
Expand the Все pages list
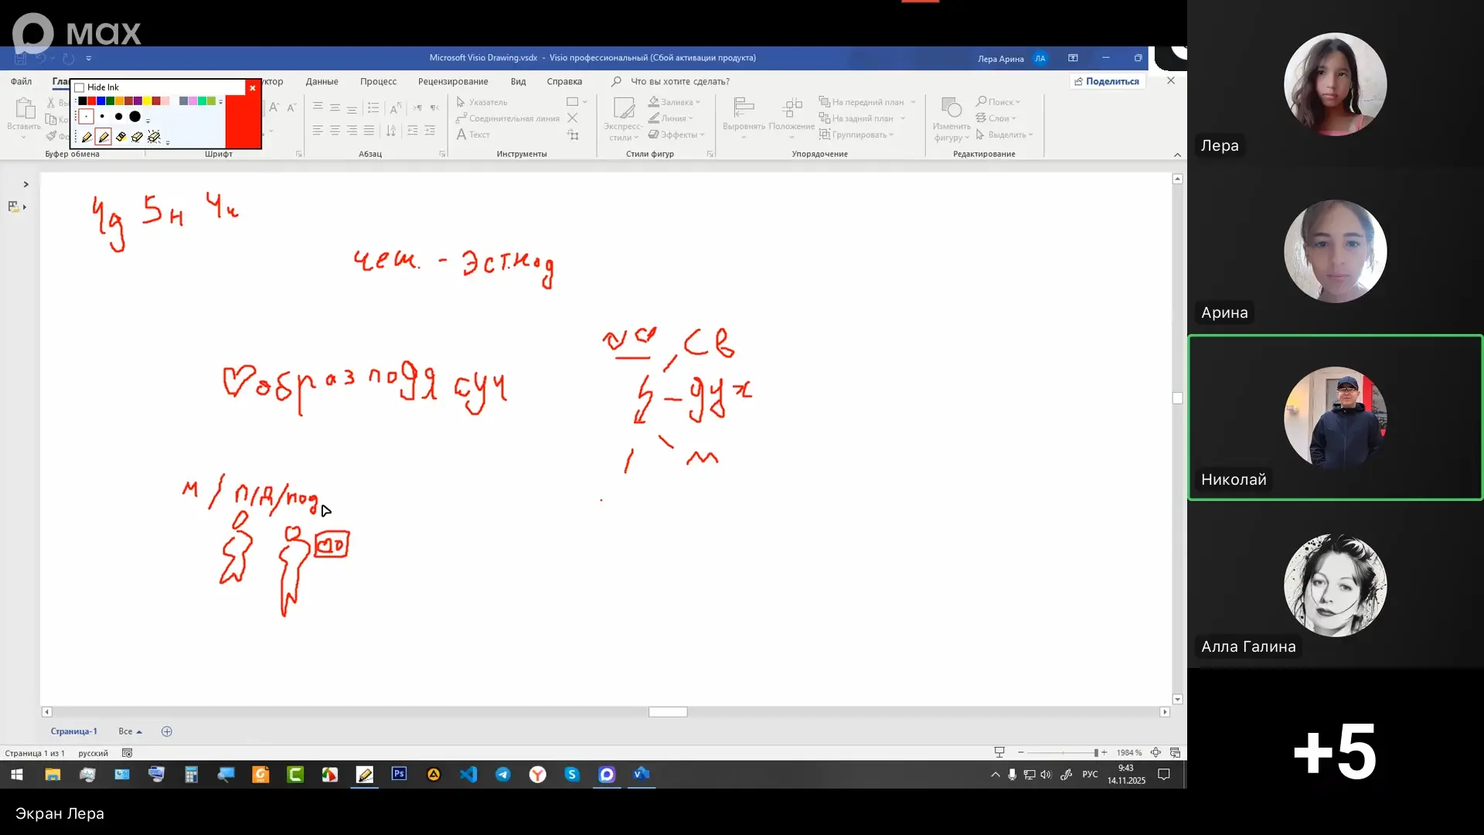coord(130,731)
